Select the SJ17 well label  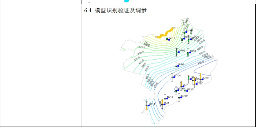172,39
